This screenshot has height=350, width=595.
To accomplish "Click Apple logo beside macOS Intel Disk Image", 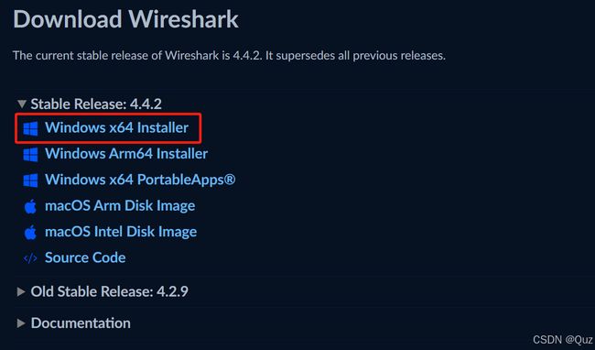I will coord(30,232).
